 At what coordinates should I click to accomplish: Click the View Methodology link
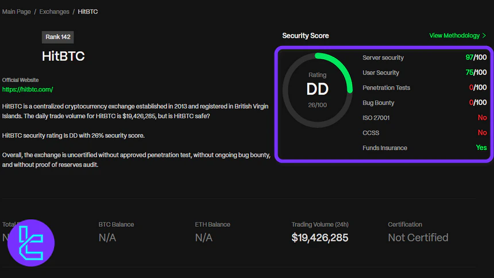click(x=454, y=36)
